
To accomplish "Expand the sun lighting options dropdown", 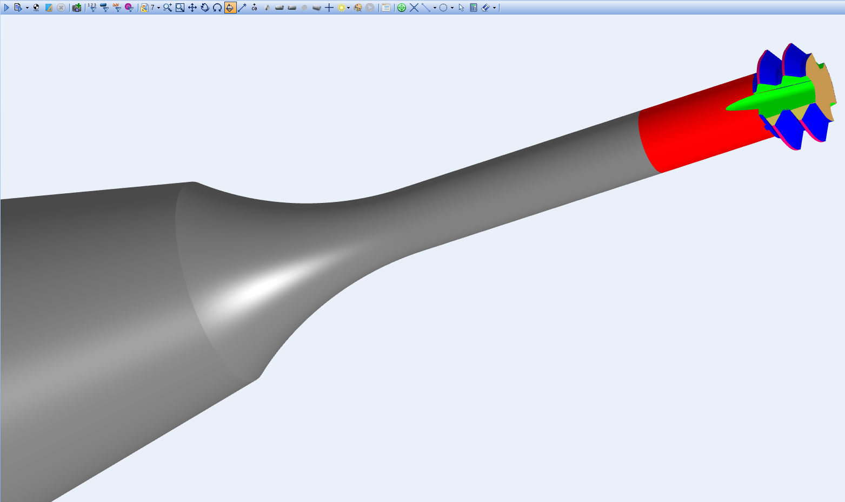I will (348, 8).
